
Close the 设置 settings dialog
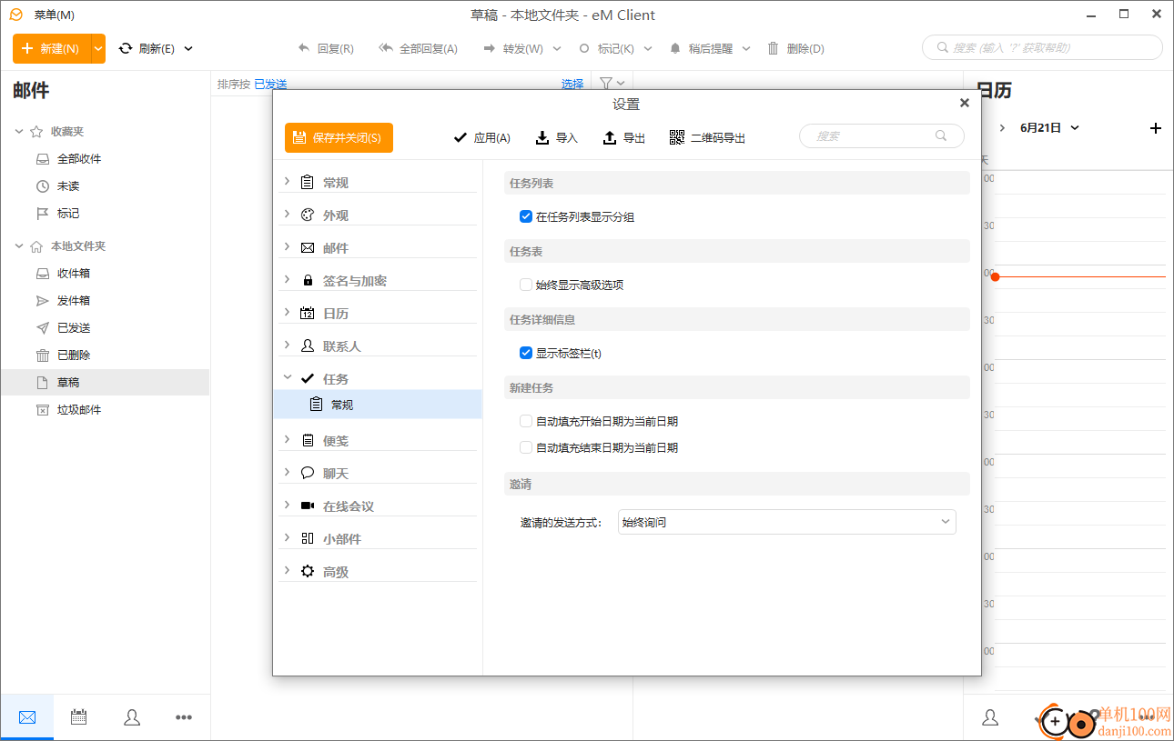(x=965, y=103)
